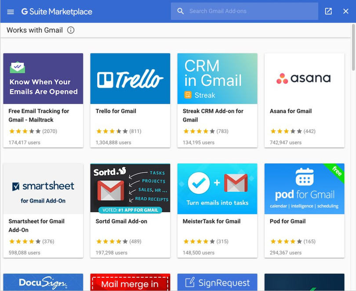Open the Sortd Gmail Add-on image
The image size is (356, 291).
[x=130, y=189]
